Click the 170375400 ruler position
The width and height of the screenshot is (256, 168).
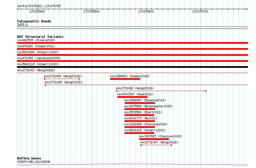pos(37,11)
